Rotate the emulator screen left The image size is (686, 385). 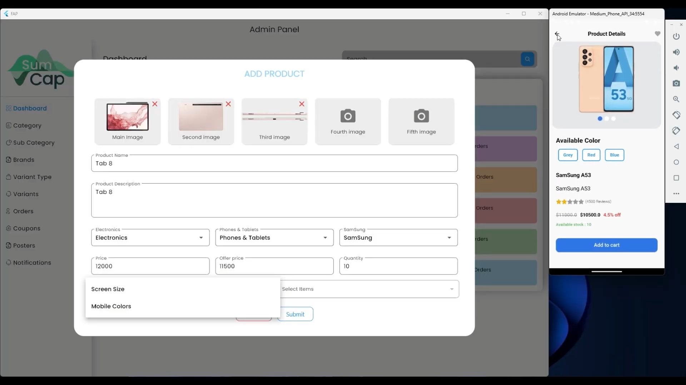(676, 115)
